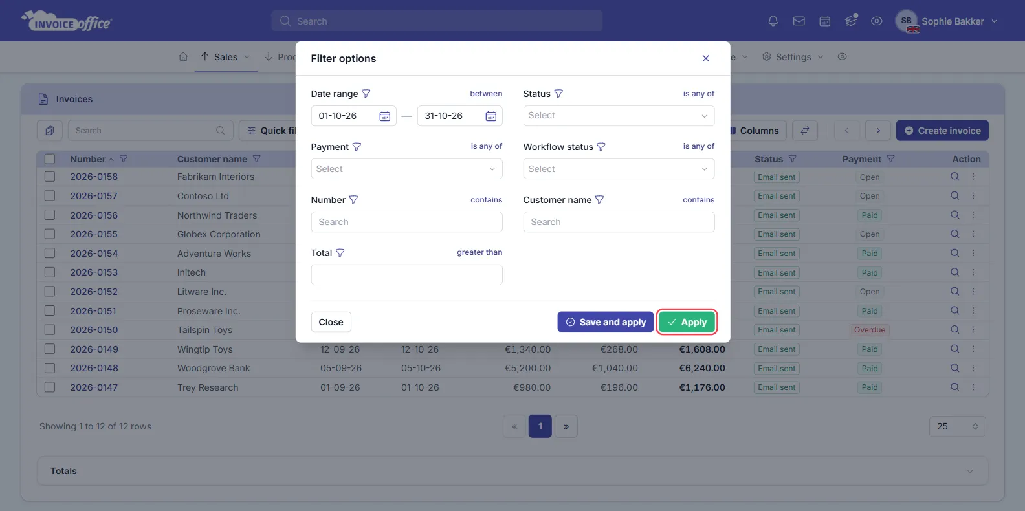The width and height of the screenshot is (1025, 511).
Task: Click the filter icon next to Workflow status
Action: [601, 147]
